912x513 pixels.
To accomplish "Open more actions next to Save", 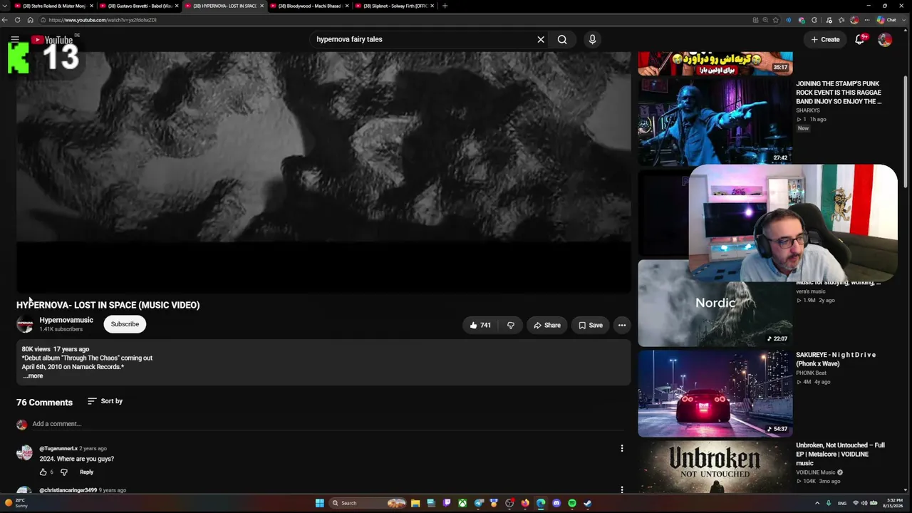I will [x=622, y=325].
